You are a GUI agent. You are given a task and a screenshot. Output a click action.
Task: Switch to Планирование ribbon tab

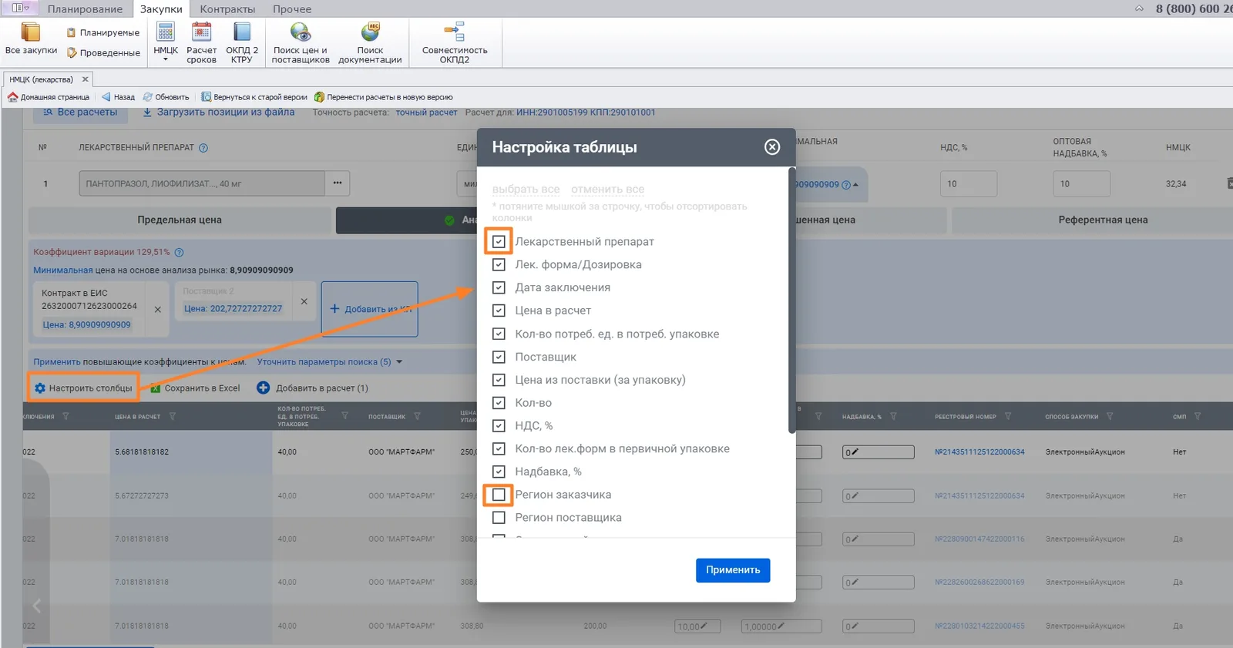[85, 9]
